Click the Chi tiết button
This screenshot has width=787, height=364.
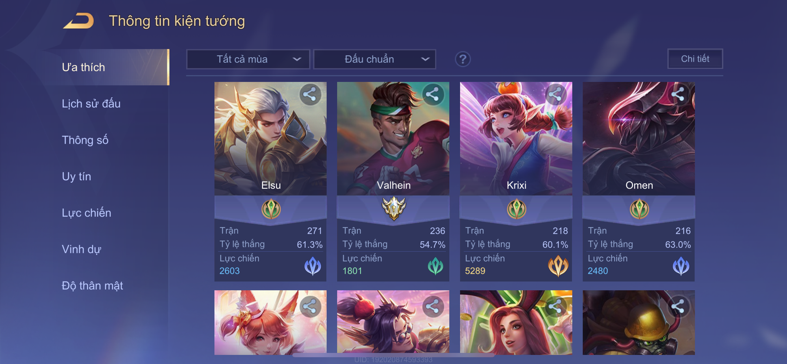695,59
